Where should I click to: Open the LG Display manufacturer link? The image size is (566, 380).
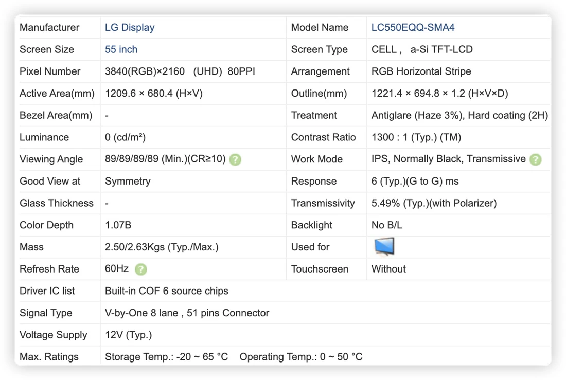click(130, 27)
